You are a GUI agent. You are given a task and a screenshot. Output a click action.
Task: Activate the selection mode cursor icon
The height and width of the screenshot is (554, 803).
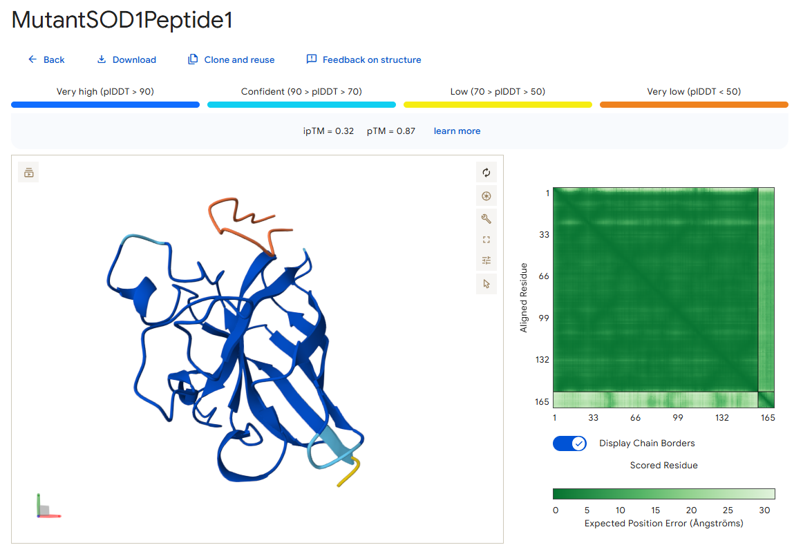tap(486, 284)
